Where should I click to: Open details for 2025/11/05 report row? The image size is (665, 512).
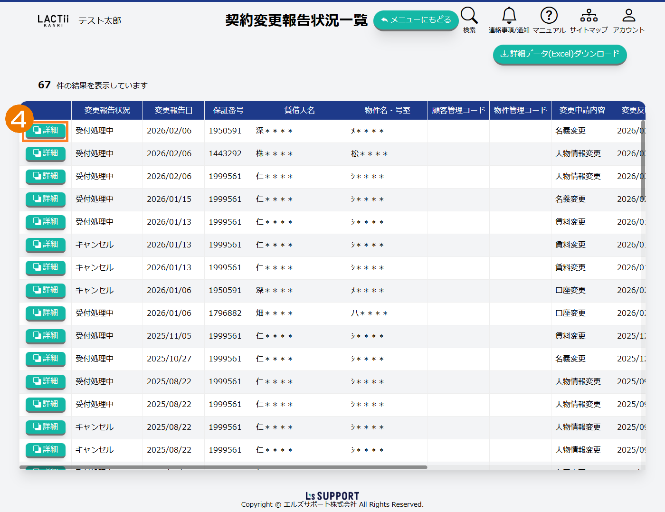[x=46, y=336]
